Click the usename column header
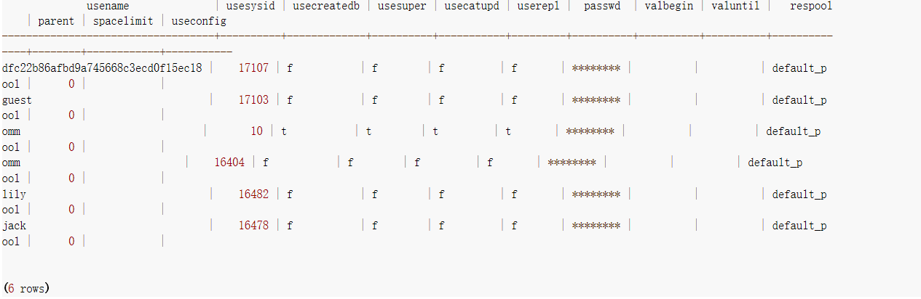 click(x=107, y=6)
